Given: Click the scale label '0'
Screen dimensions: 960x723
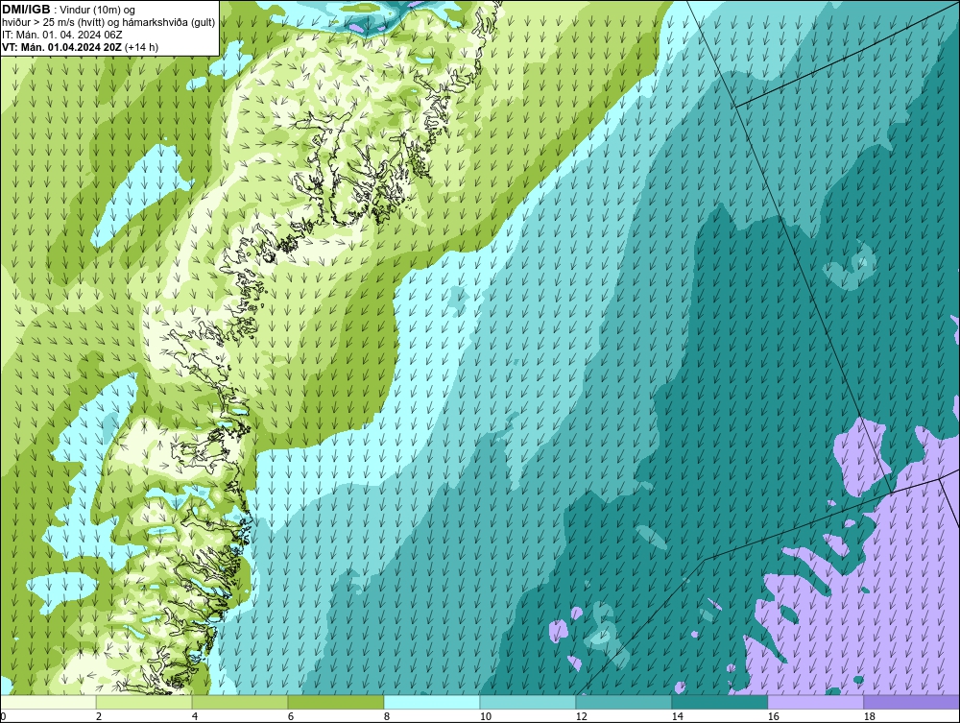Looking at the screenshot, I should coord(3,716).
